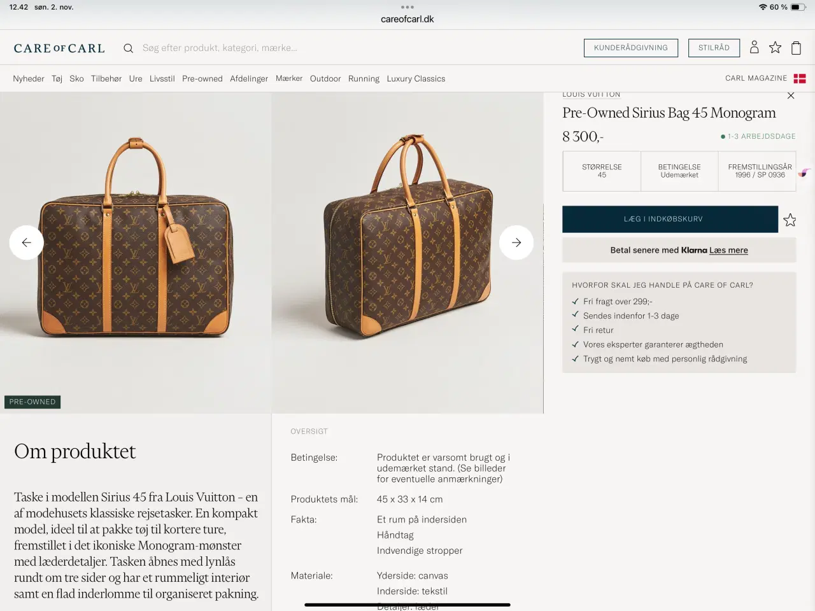Select Tilbehør in the navigation bar
815x611 pixels.
pos(106,78)
